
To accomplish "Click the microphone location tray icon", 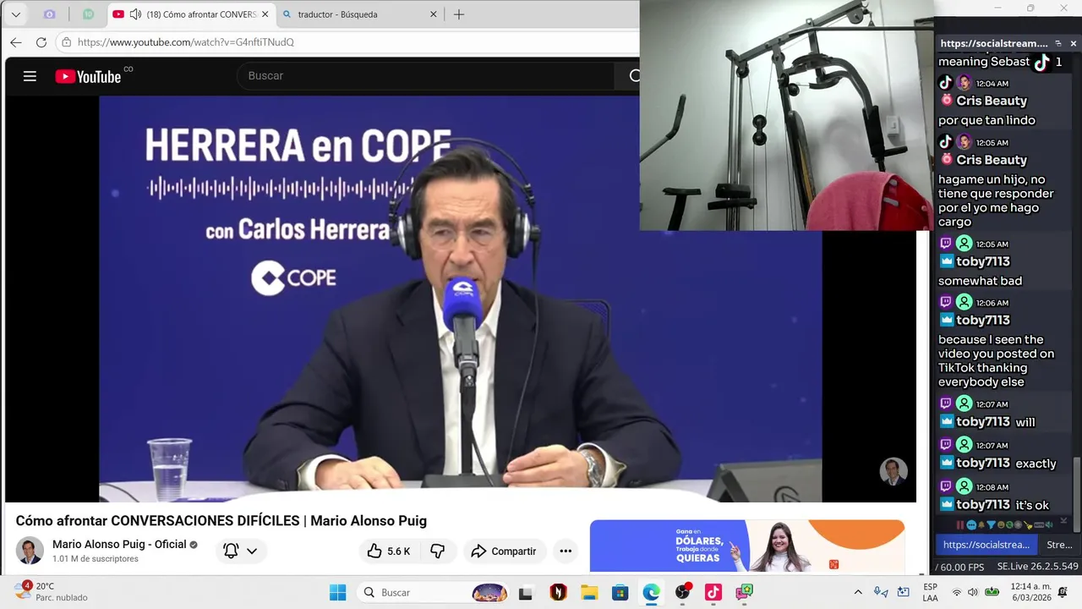I will [x=881, y=592].
